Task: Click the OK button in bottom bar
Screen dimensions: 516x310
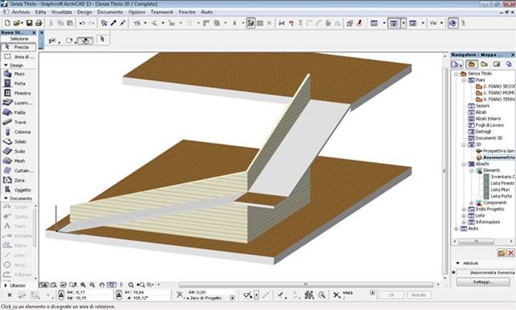Action: 391,295
